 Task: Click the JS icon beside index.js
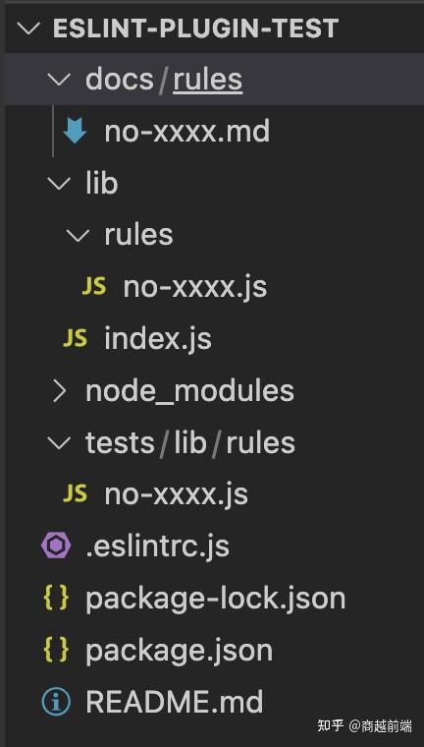point(75,338)
